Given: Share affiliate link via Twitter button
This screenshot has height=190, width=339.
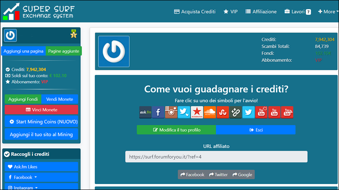Looking at the screenshot, I should point(218,174).
